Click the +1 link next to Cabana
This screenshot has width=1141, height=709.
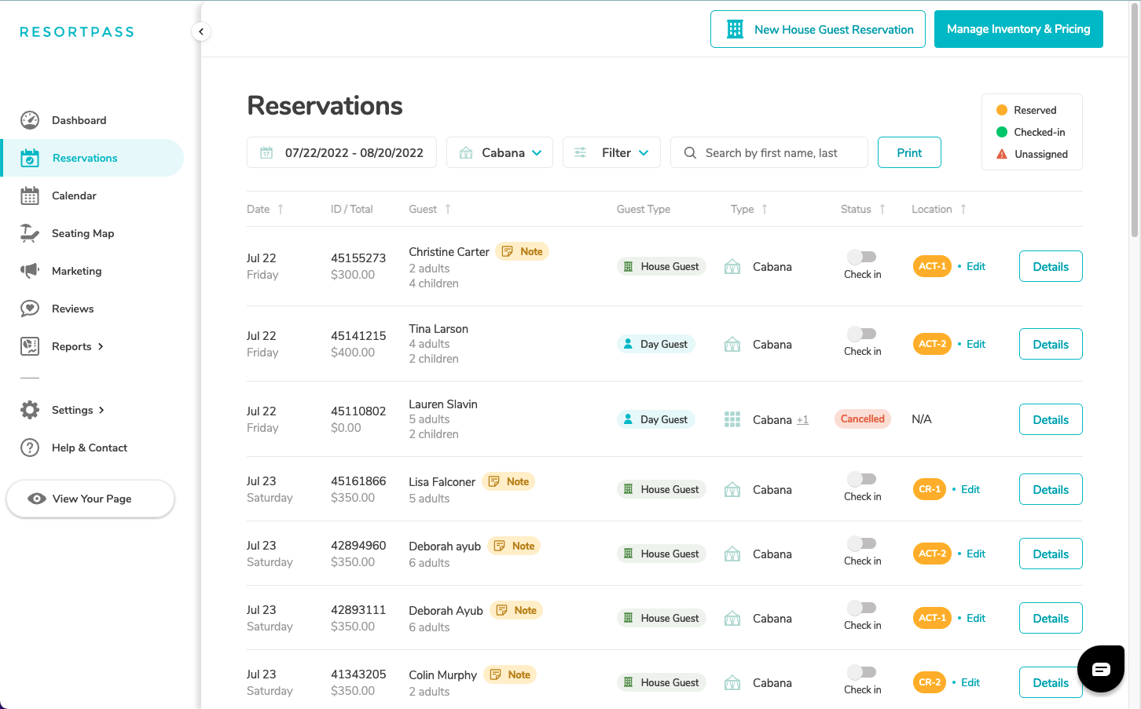click(x=802, y=420)
